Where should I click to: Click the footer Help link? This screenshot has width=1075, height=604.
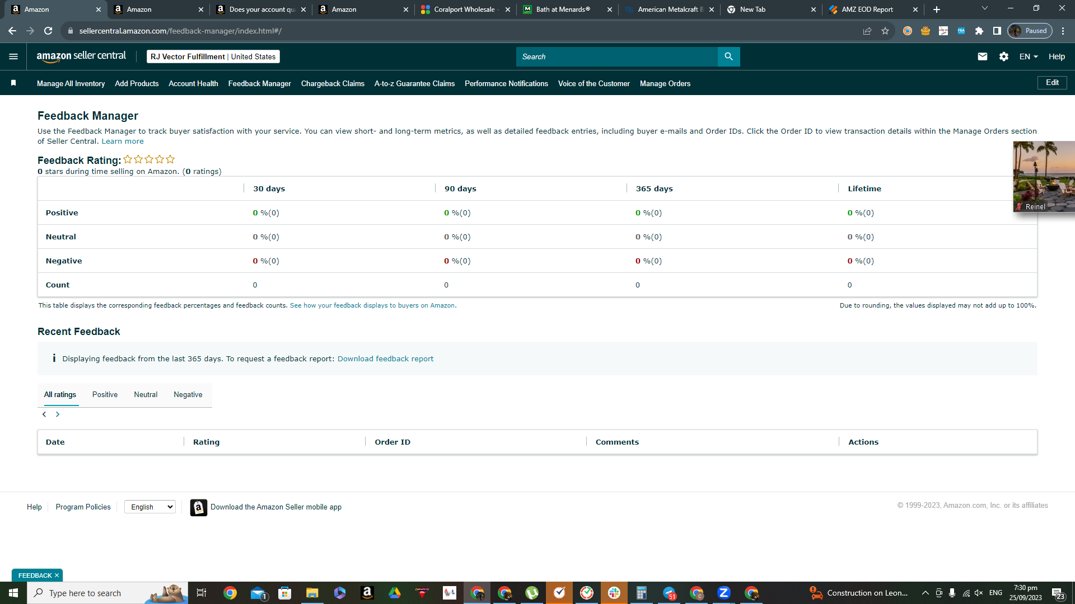coord(34,507)
